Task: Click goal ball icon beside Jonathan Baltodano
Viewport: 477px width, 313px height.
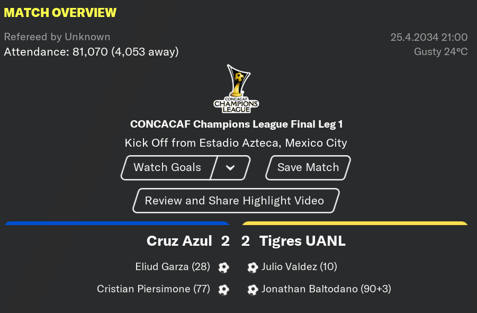Action: click(x=253, y=290)
